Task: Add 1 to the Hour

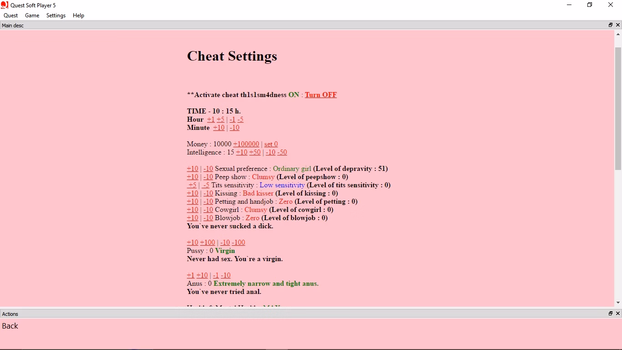Action: coord(211,119)
